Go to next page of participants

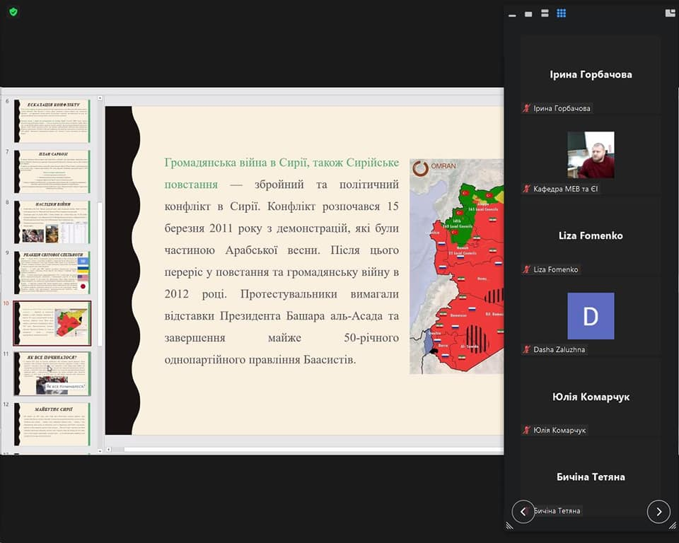pos(658,511)
